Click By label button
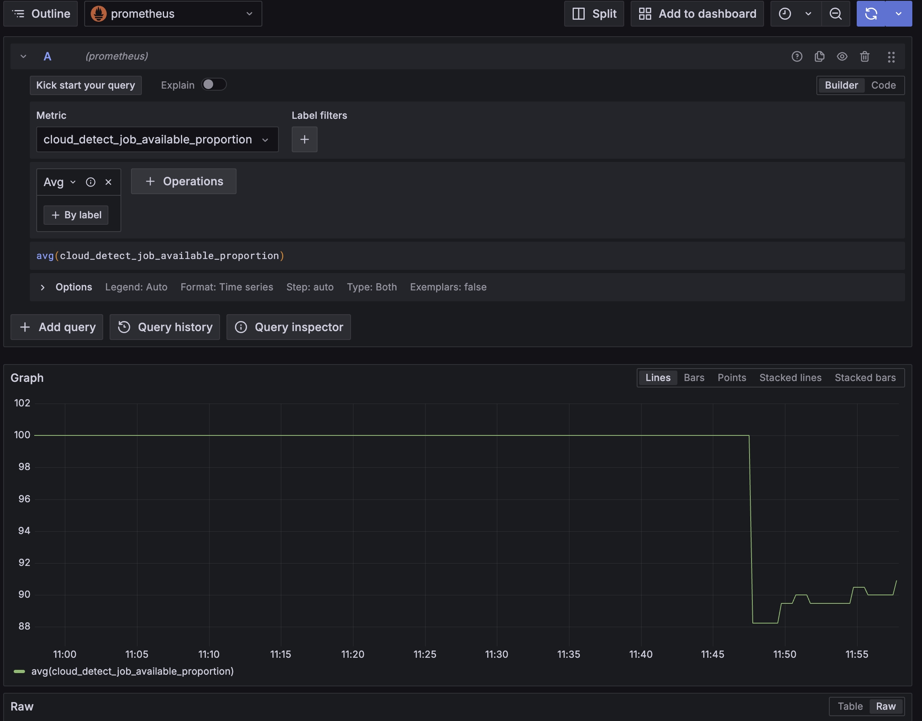Viewport: 922px width, 721px height. 76,215
